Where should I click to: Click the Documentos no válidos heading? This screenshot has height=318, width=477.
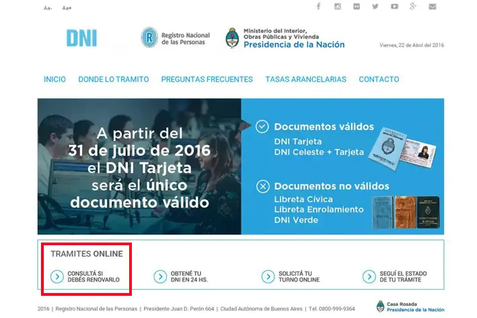332,186
